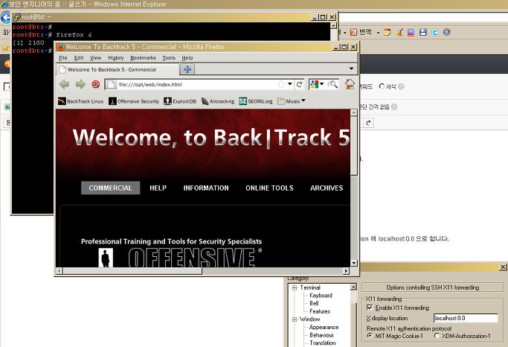Open the Firefox Edit menu
Screen dimensions: 508x347
[x=79, y=58]
